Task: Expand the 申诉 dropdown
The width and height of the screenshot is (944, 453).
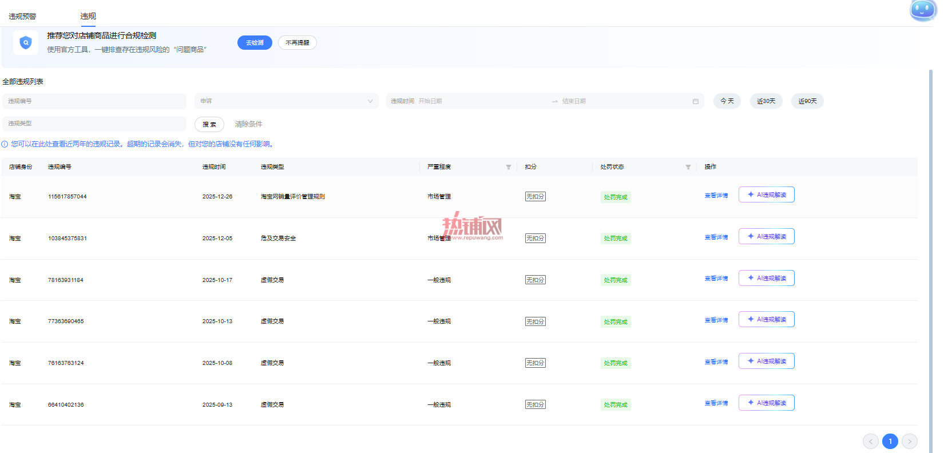Action: [x=287, y=101]
